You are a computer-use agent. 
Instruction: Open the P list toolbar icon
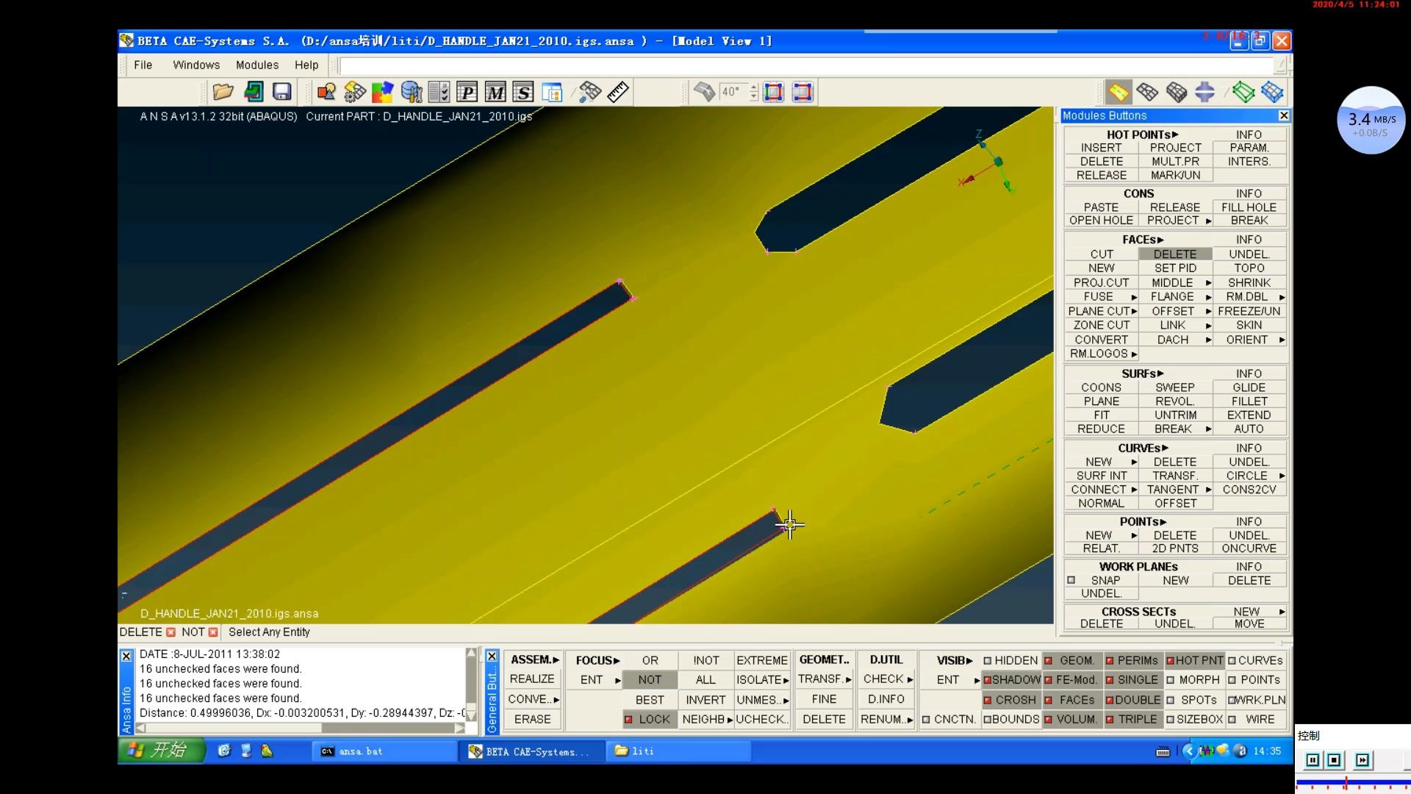click(467, 92)
